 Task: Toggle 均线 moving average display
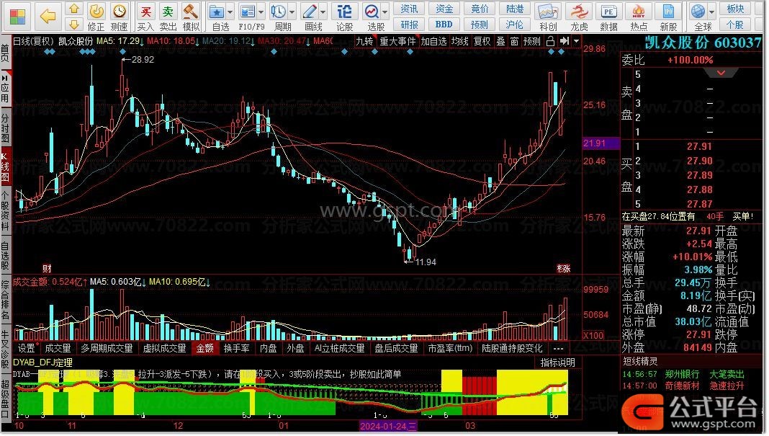[x=459, y=41]
